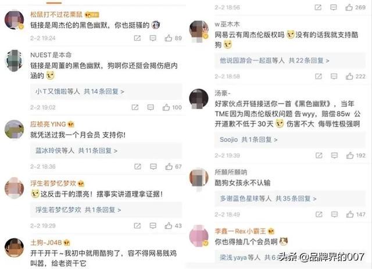Open the 共22条回复 thread by 他说国游会一起逛等人
The image size is (372, 269).
click(309, 61)
